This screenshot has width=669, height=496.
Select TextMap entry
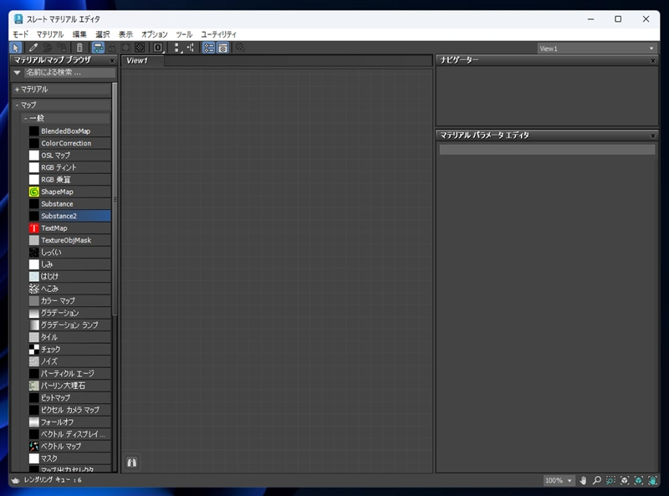click(x=69, y=228)
